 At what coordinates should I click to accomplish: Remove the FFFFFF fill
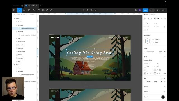(x=165, y=82)
